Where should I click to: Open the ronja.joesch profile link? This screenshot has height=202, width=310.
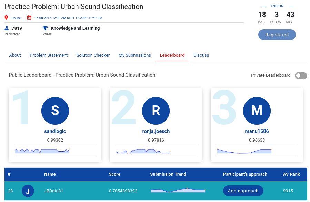click(156, 131)
